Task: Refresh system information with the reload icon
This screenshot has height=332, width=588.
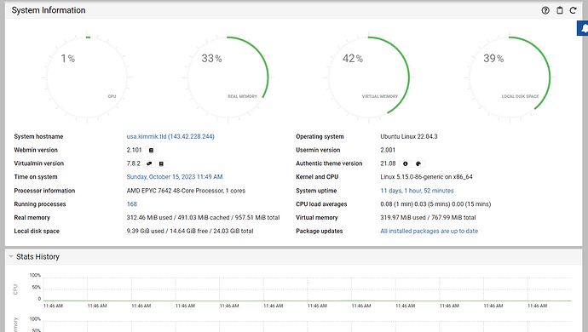Action: click(x=573, y=10)
